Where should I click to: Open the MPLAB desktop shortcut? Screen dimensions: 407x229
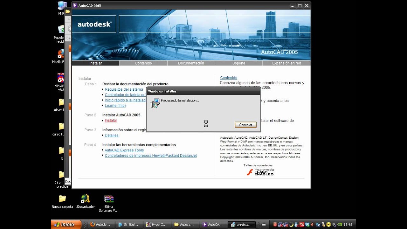(x=61, y=82)
